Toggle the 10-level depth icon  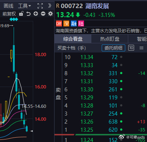pos(131,48)
